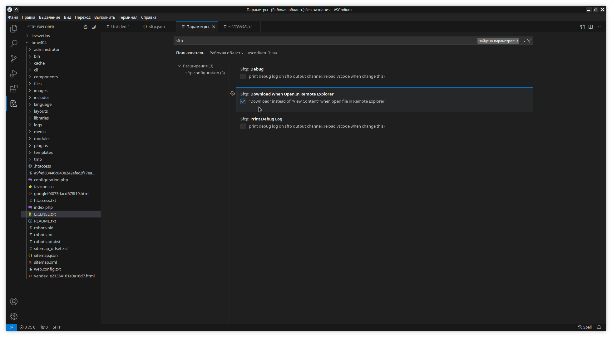Click the filter icon next to parameter count
This screenshot has height=337, width=612.
pos(529,41)
